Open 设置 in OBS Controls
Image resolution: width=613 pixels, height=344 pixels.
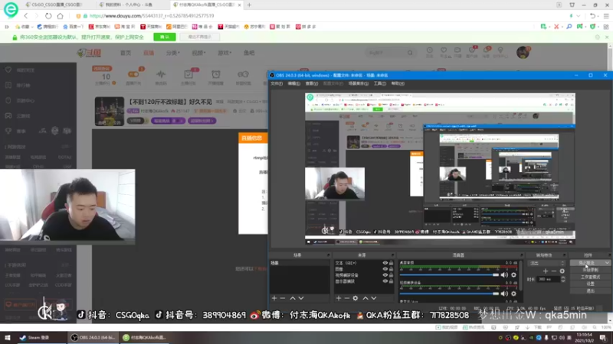coord(590,284)
